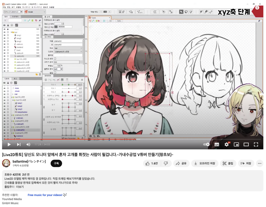Open the parts dropdown showing hair
Viewport: 266px width, 207px height.
68,48
